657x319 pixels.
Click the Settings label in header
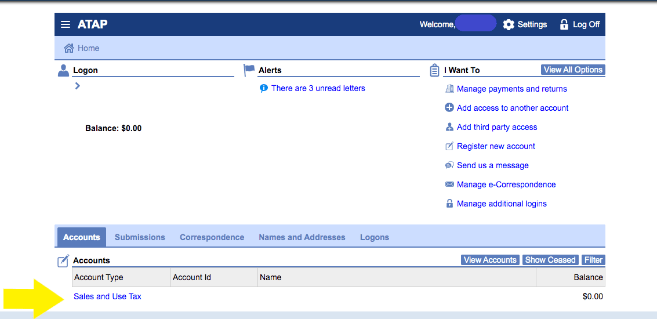[x=532, y=24]
